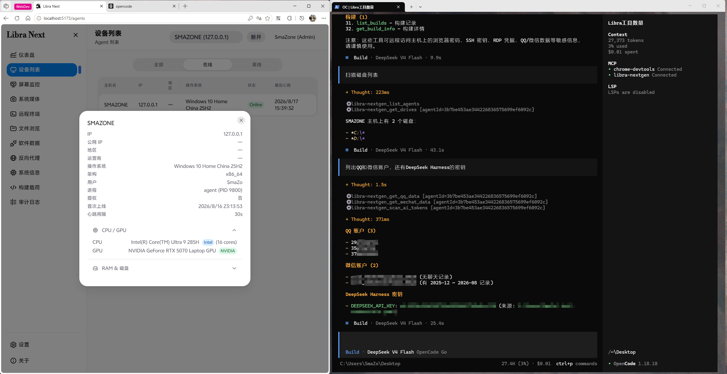Go back in the browser
The image size is (727, 374).
click(6, 18)
